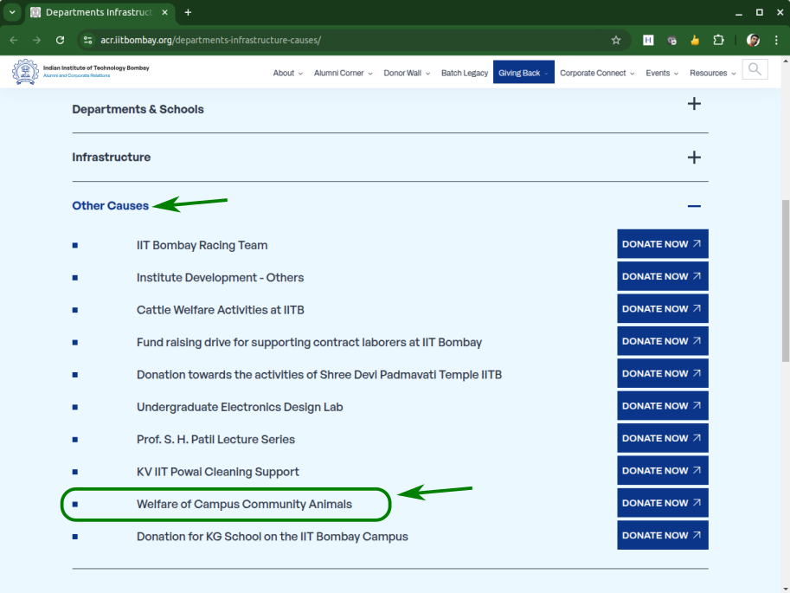
Task: Bookmark this page with the star icon
Action: point(616,40)
